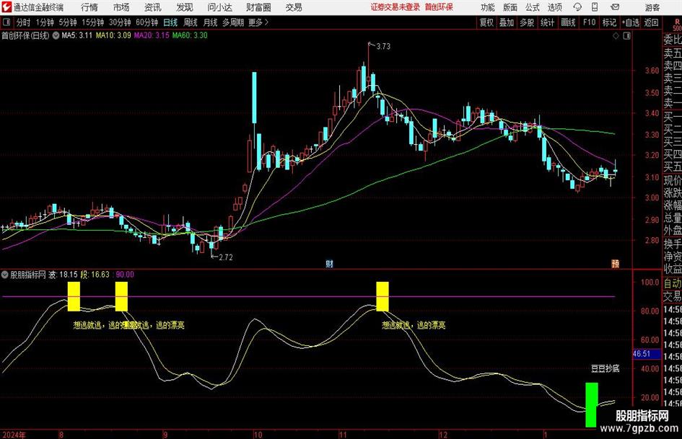Click the 复权 toolbar button

click(x=486, y=22)
